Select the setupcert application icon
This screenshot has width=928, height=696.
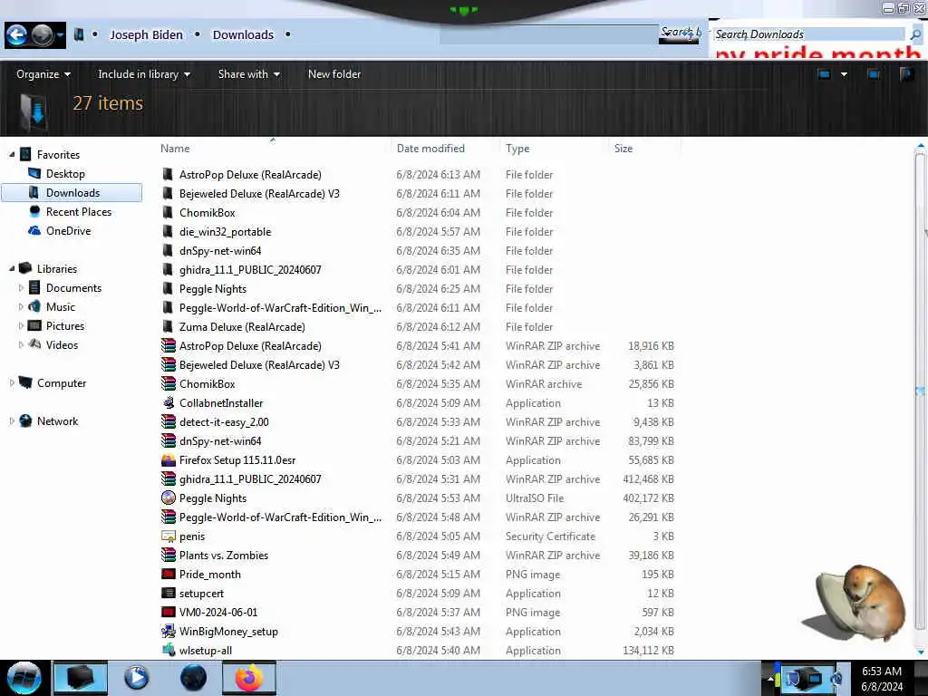[x=168, y=593]
